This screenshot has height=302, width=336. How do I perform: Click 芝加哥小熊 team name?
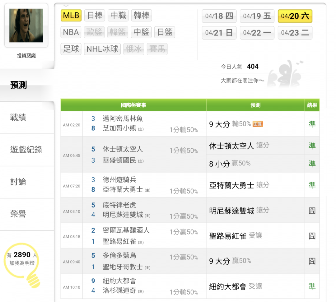pos(119,128)
